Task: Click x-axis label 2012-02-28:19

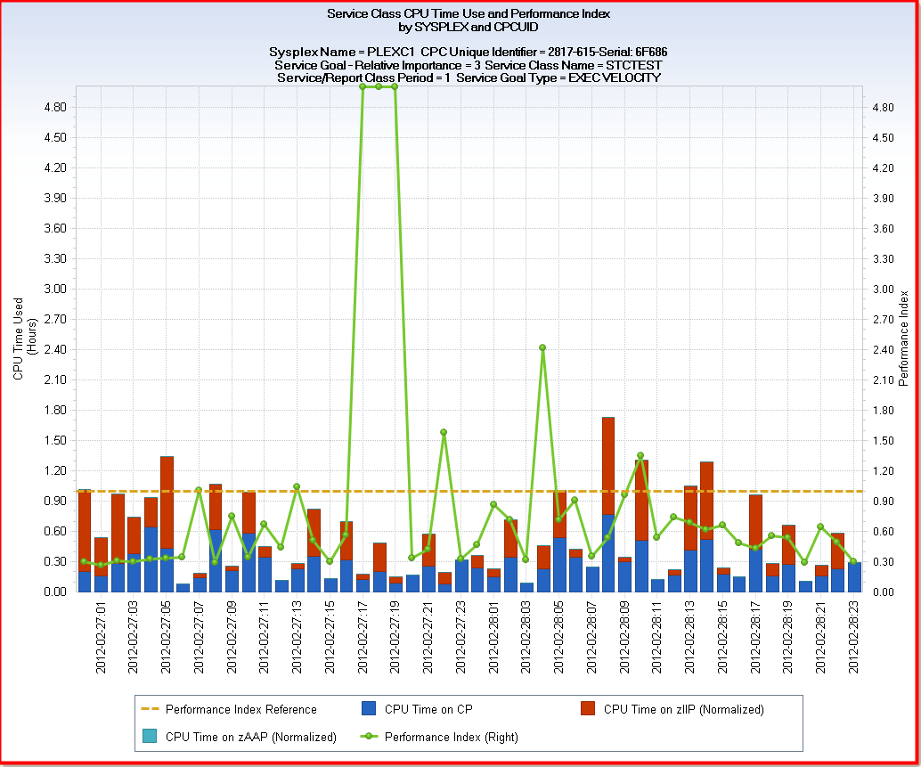Action: point(787,637)
